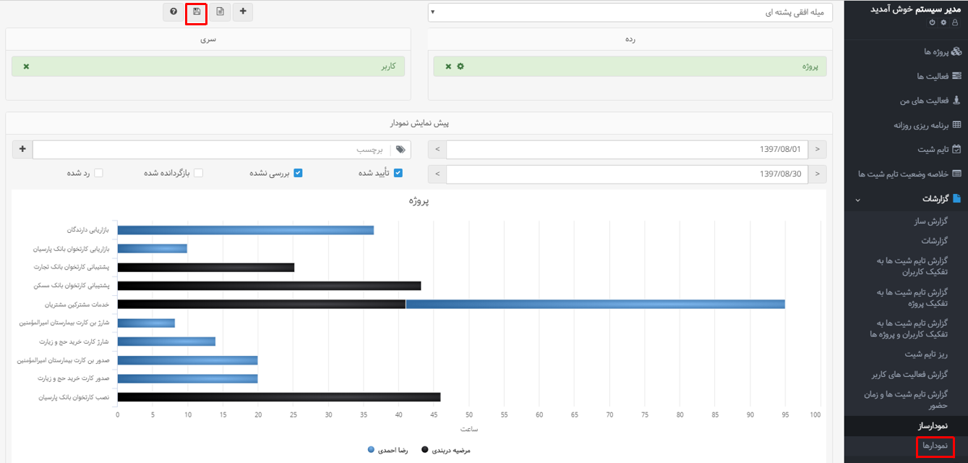Click the add tag plus button
This screenshot has height=463, width=968.
[x=22, y=150]
